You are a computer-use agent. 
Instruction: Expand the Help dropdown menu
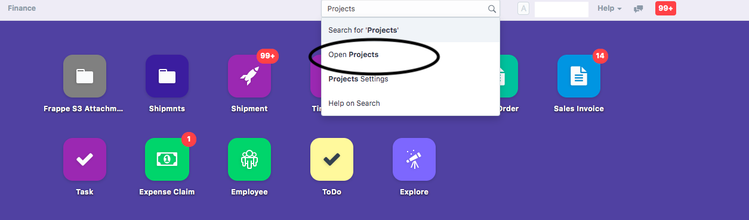coord(609,8)
